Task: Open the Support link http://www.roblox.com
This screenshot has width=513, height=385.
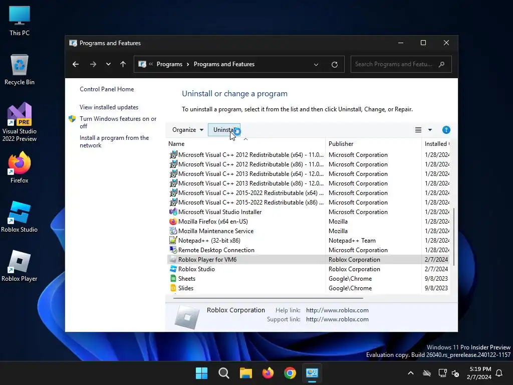Action: point(337,319)
